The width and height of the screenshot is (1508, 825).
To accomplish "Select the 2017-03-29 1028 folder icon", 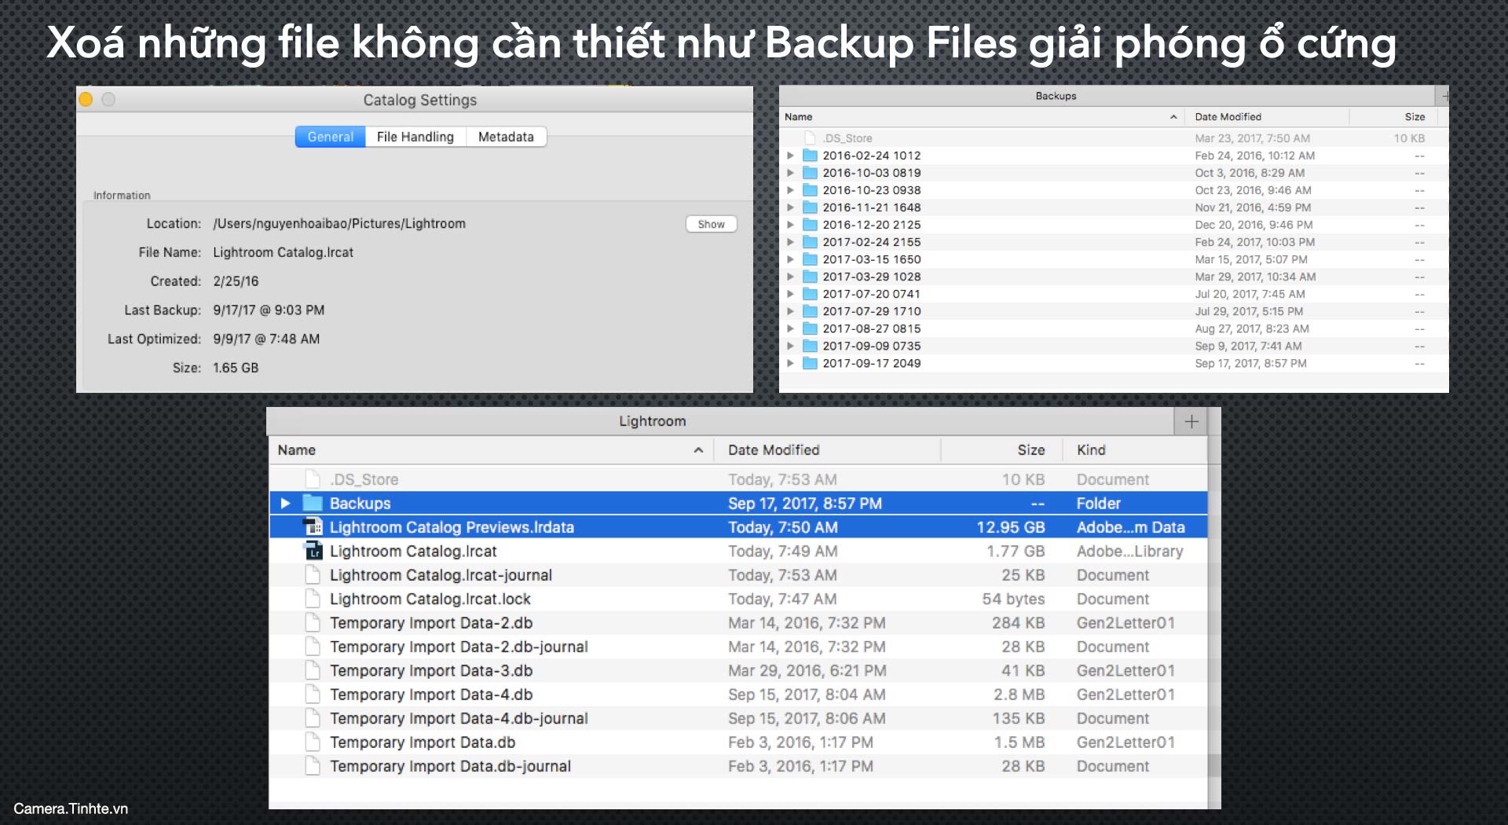I will tap(810, 277).
